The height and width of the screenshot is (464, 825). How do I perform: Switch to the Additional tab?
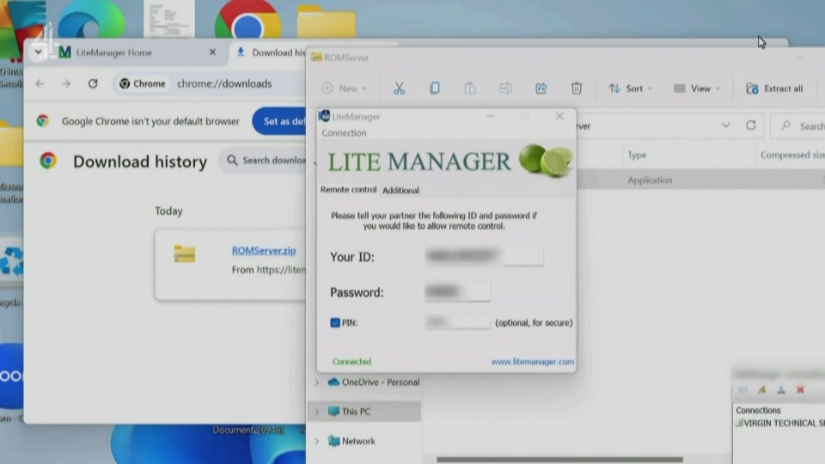pos(400,190)
